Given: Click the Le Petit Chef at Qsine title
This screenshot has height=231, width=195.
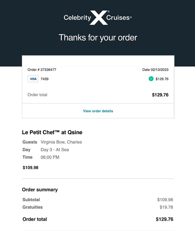Looking at the screenshot, I should [x=52, y=132].
